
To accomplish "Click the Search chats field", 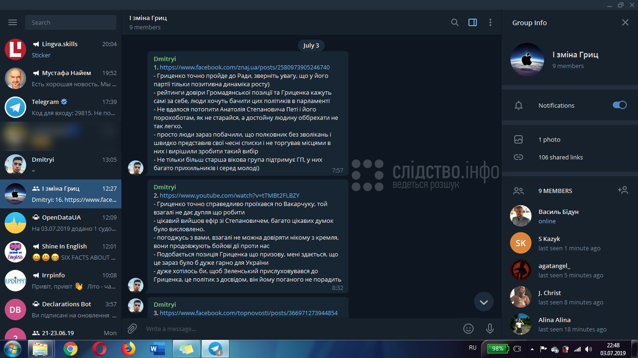I will pos(71,22).
